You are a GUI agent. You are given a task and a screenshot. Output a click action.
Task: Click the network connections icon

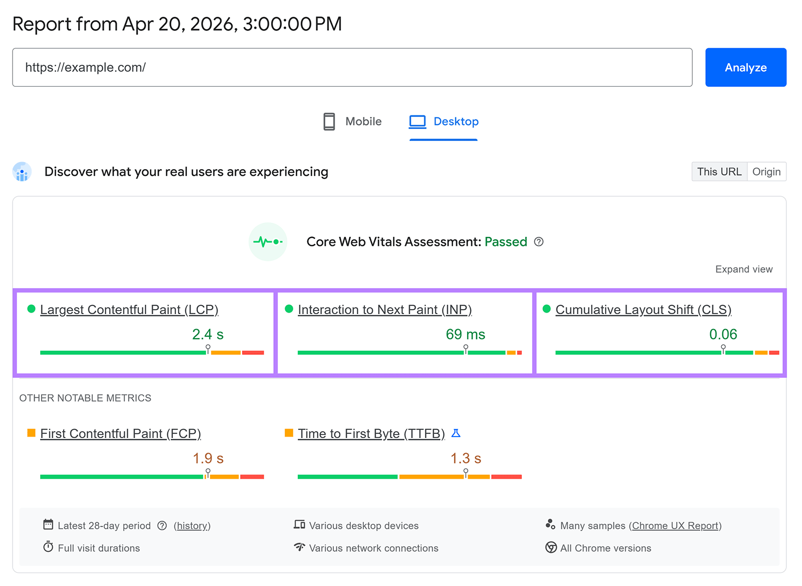pyautogui.click(x=299, y=547)
